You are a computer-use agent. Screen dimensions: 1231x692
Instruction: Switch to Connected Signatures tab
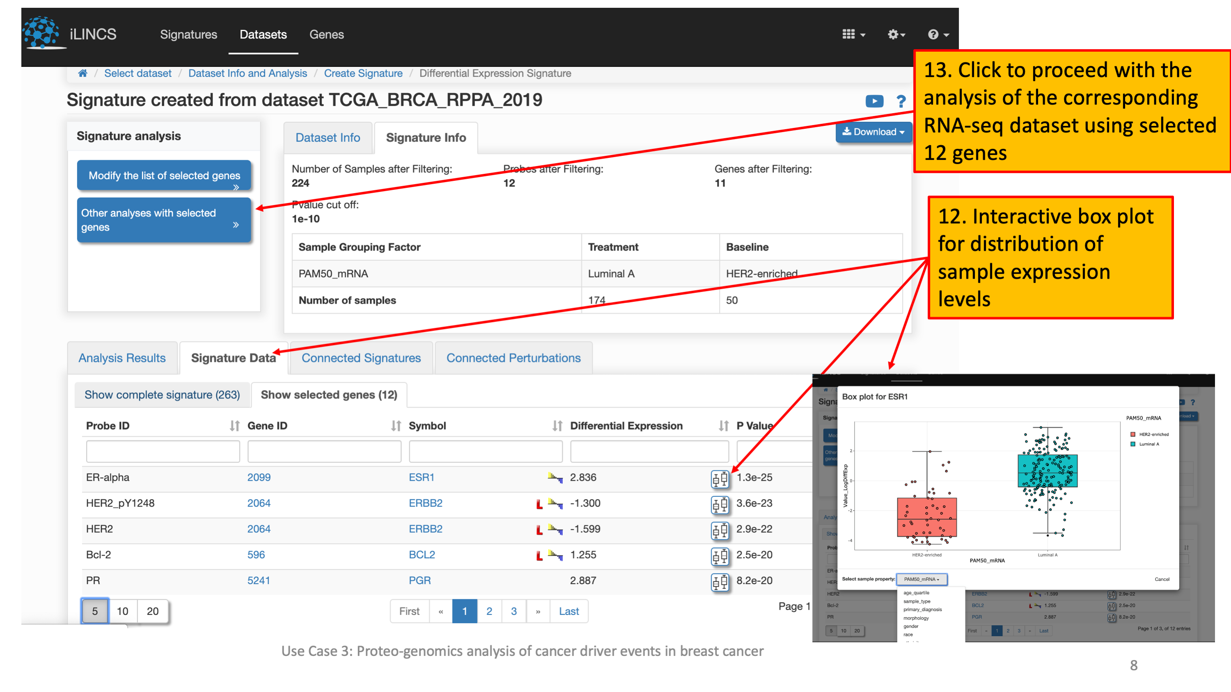point(361,358)
